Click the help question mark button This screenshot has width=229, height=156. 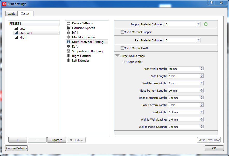pos(211,3)
